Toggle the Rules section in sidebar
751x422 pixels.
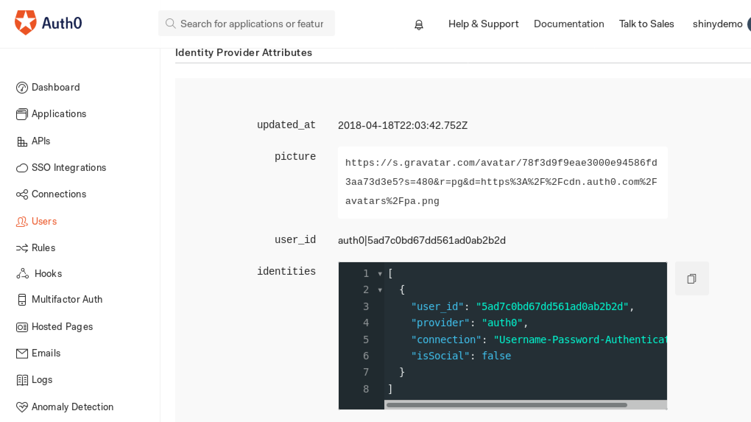[x=43, y=247]
